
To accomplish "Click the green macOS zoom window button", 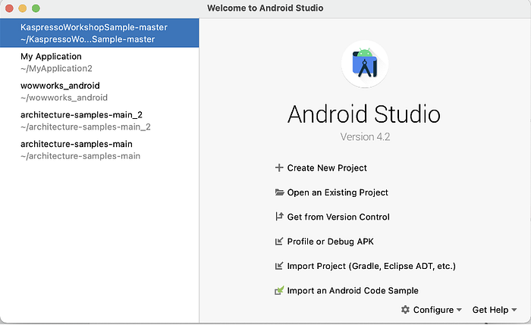I will pyautogui.click(x=36, y=8).
